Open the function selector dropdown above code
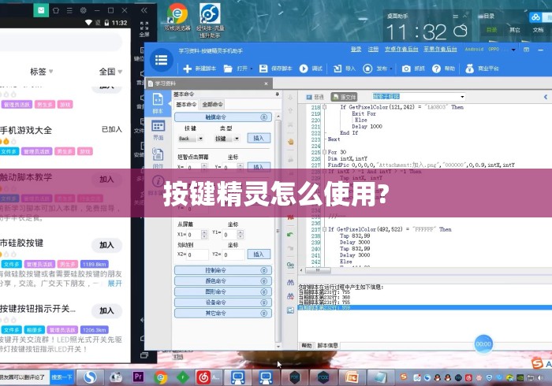This screenshot has height=386, width=552. coord(462,97)
